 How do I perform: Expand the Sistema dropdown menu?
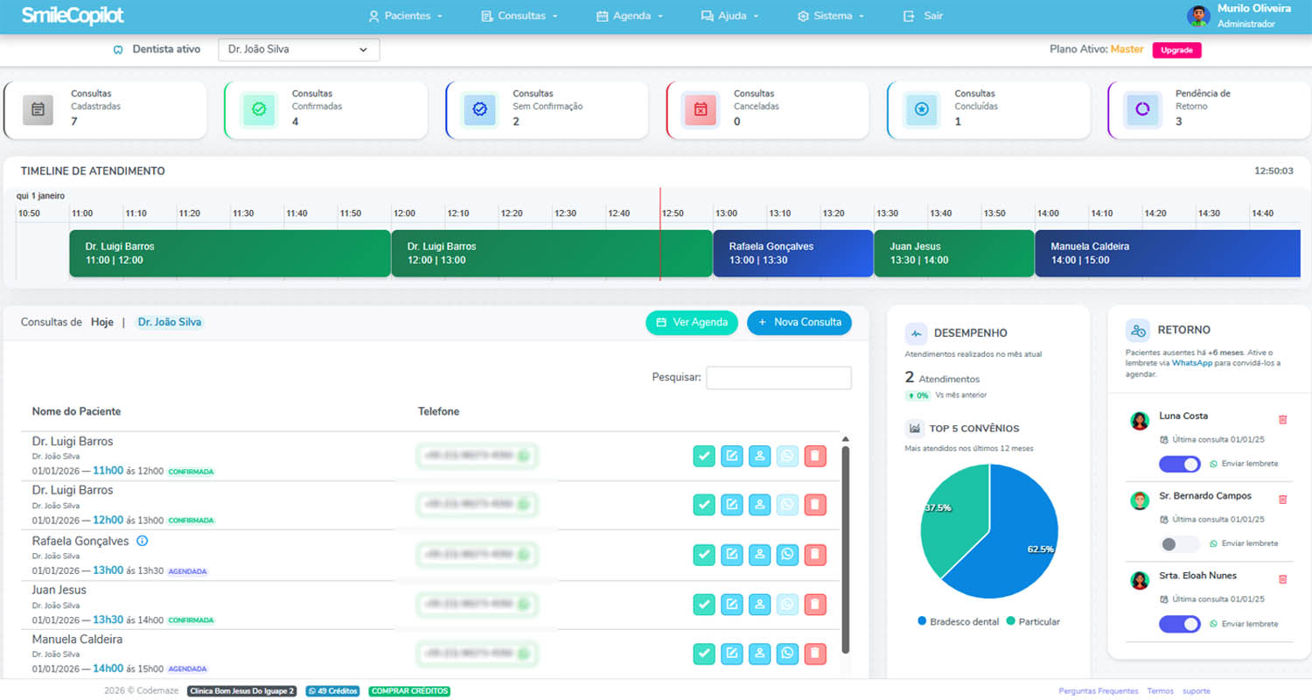831,16
